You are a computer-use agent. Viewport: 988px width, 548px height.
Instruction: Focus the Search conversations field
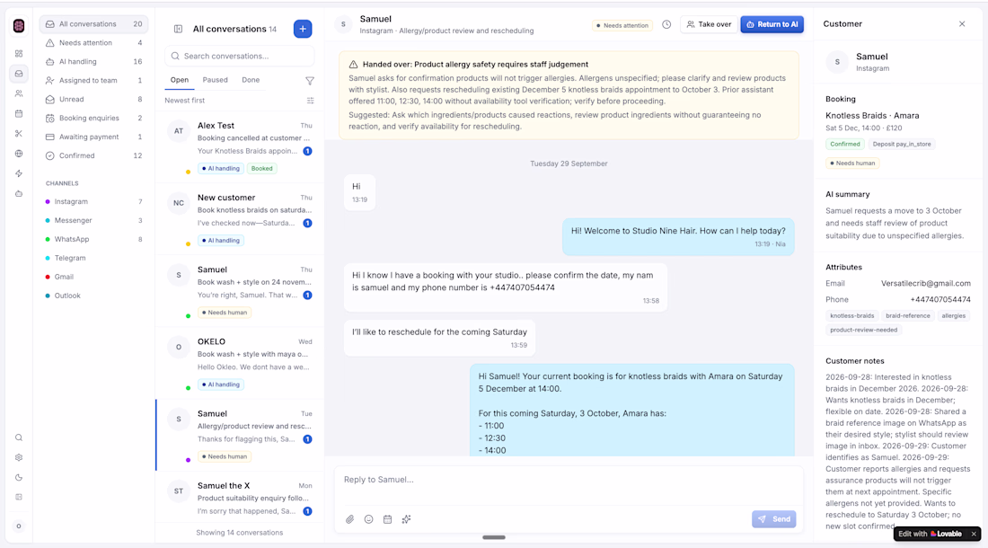[240, 56]
